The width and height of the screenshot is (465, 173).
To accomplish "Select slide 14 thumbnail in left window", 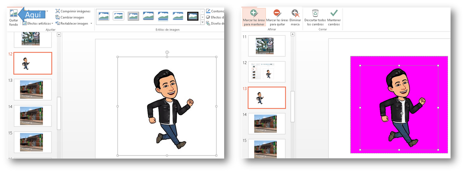I will 33,116.
